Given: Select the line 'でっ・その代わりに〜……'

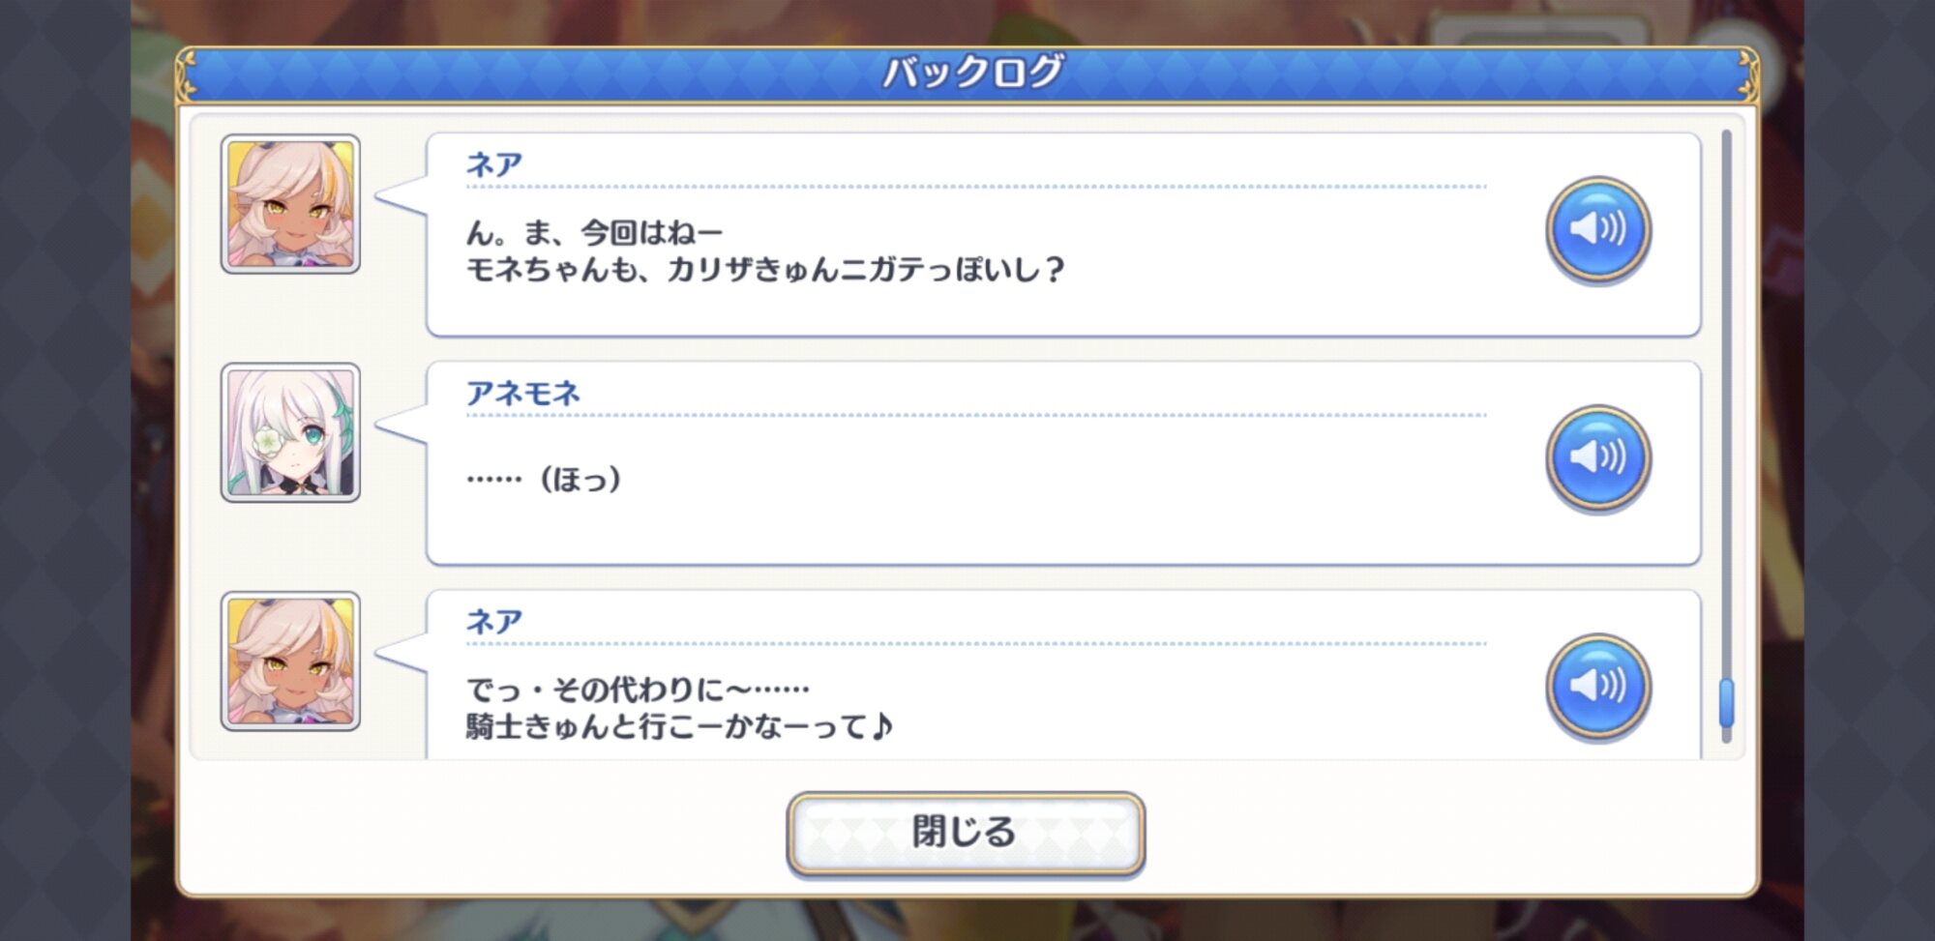Looking at the screenshot, I should 638,690.
